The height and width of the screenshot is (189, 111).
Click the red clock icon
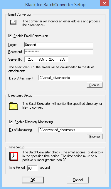(14, 156)
